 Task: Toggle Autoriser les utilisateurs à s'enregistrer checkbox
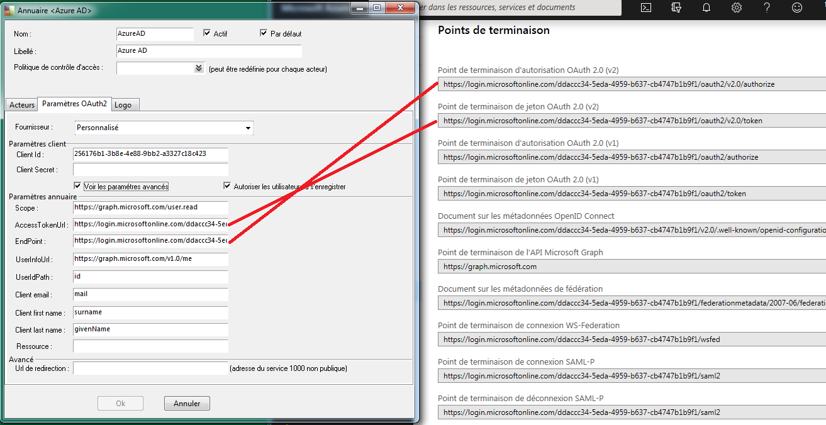coord(228,186)
